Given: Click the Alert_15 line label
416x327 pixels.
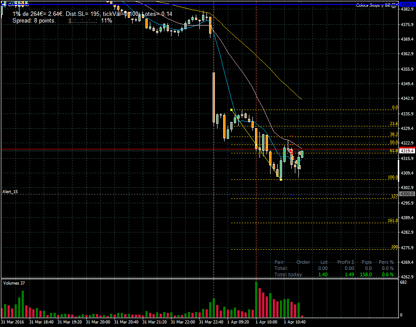Looking at the screenshot, I should coord(10,192).
